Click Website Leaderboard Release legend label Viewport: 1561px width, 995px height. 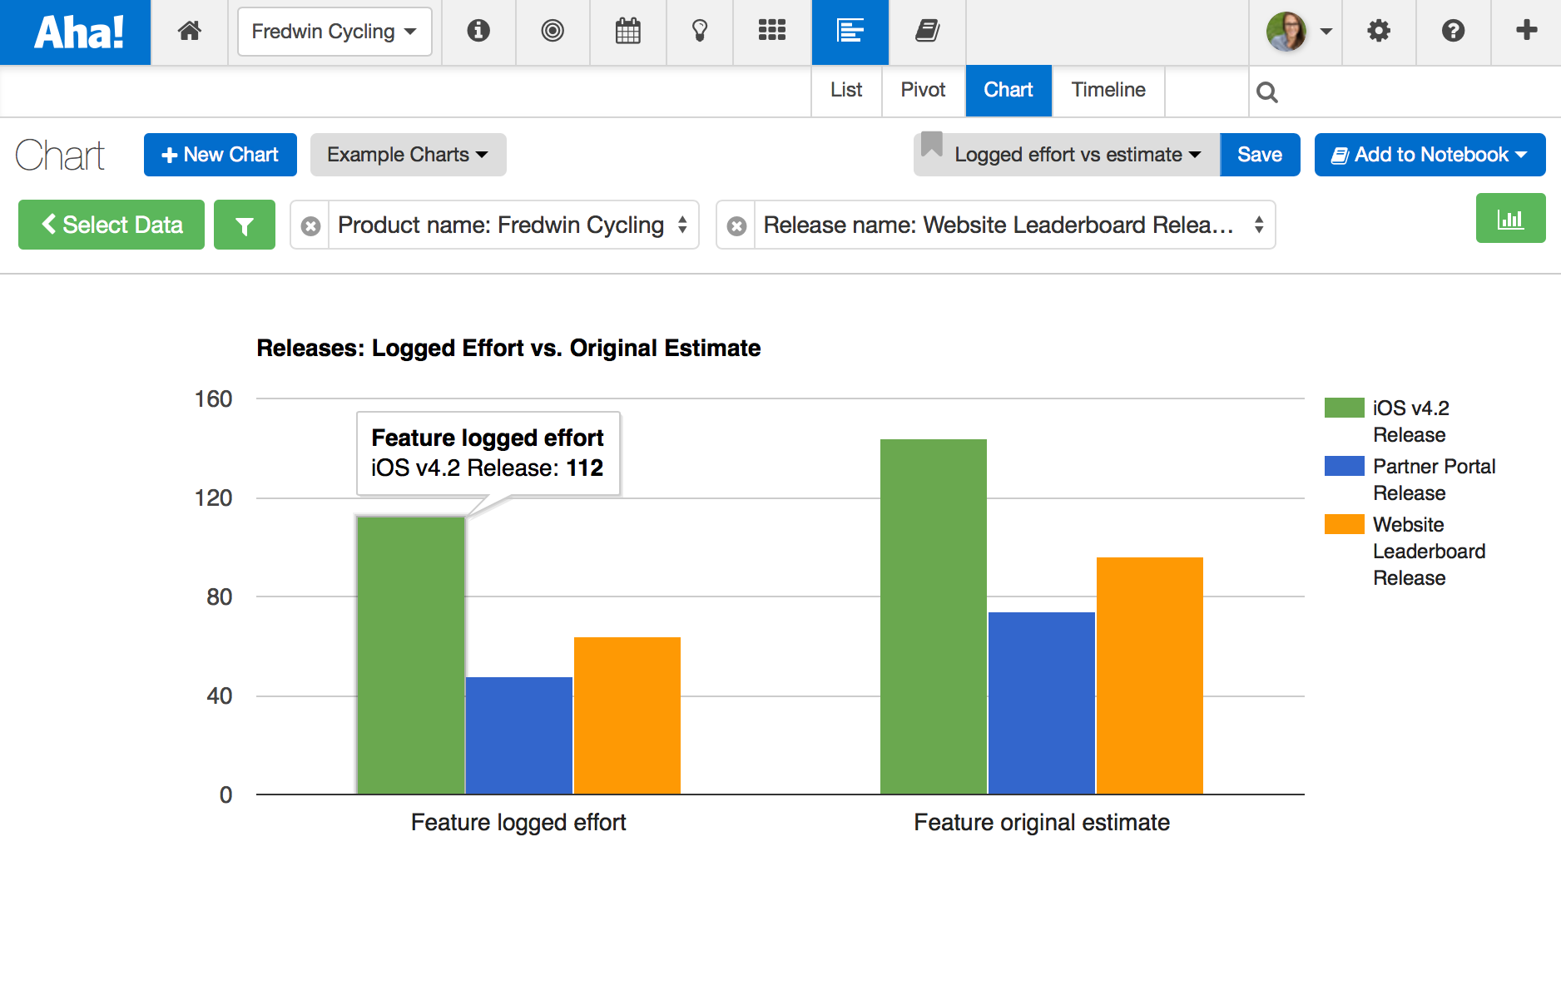(x=1429, y=551)
